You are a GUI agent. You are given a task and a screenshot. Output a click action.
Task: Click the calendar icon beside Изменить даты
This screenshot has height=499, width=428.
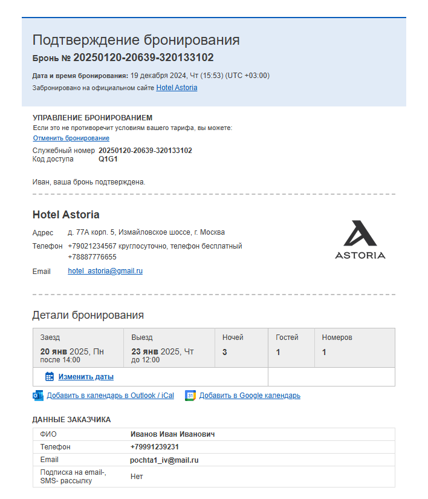[x=50, y=376]
